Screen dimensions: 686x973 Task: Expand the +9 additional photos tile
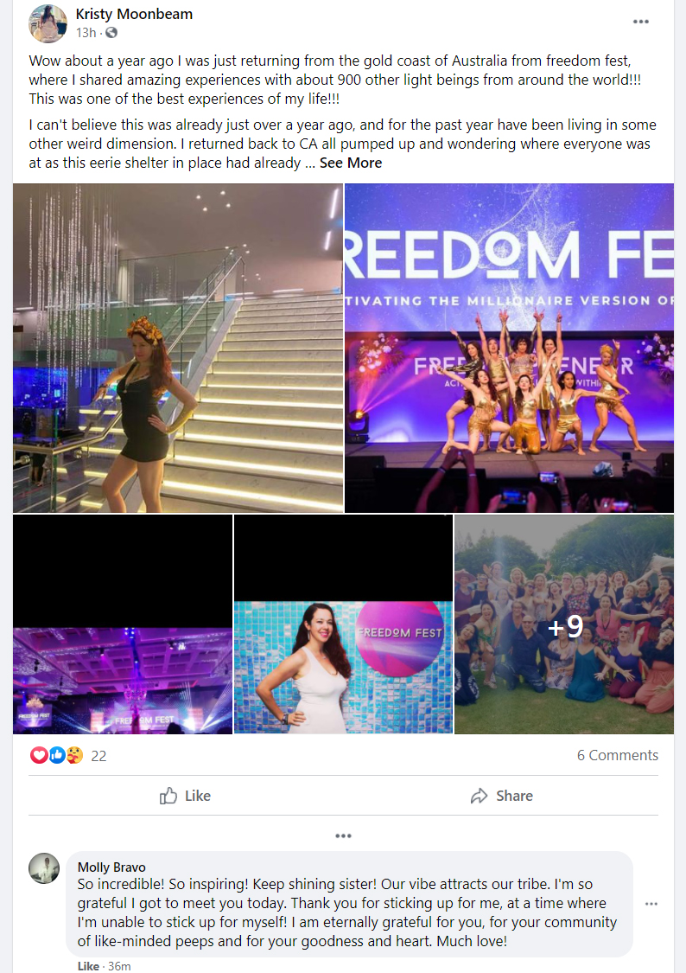point(564,624)
